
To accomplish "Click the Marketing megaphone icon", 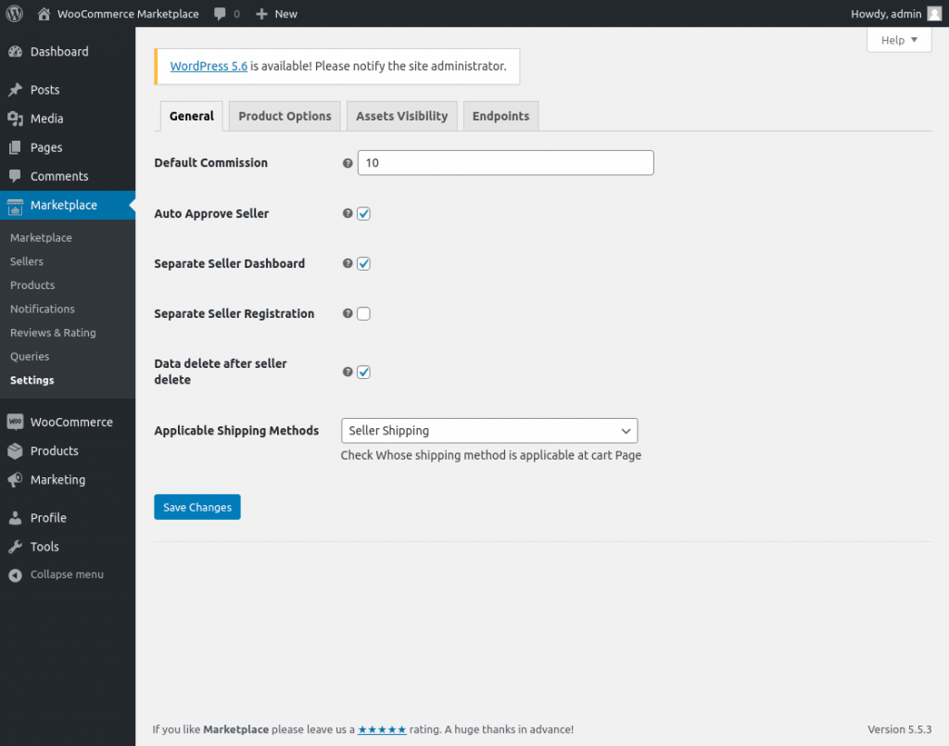I will [x=16, y=480].
